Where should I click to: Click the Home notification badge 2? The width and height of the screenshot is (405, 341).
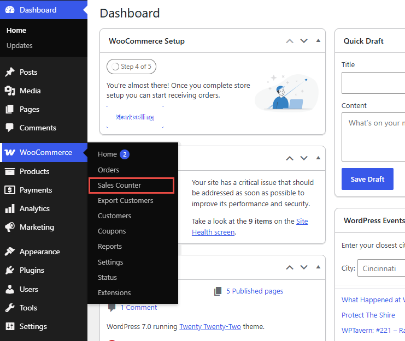click(x=125, y=154)
